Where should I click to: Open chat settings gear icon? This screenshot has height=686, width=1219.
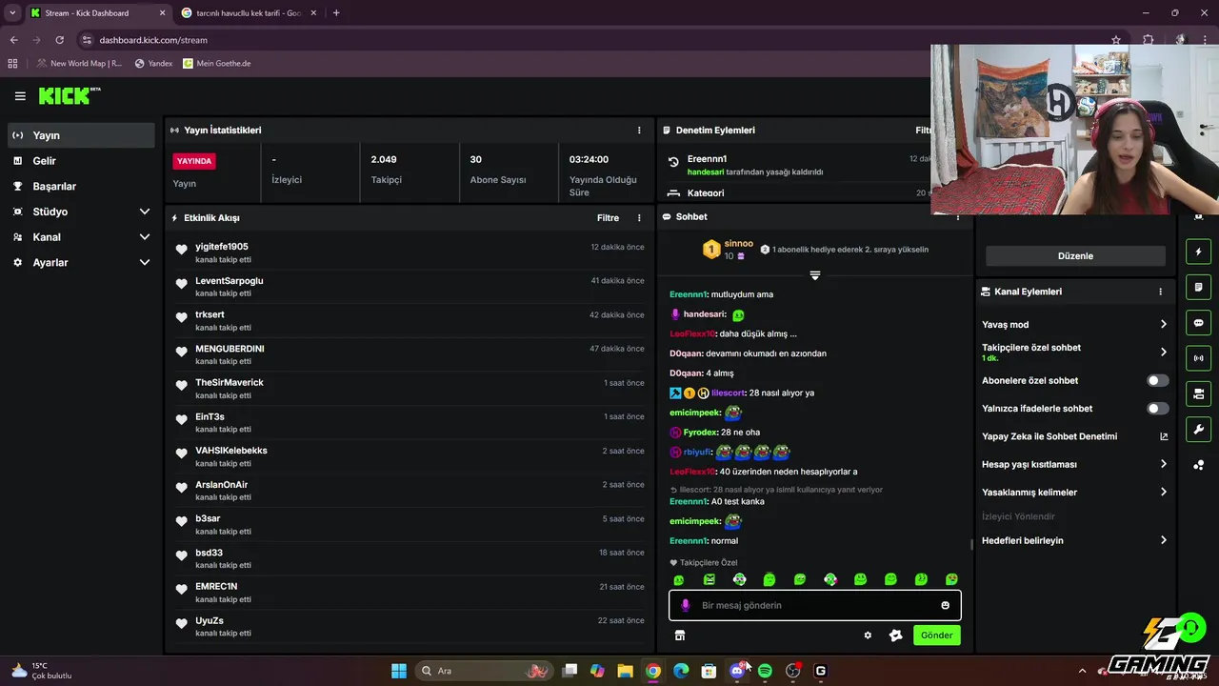(868, 636)
